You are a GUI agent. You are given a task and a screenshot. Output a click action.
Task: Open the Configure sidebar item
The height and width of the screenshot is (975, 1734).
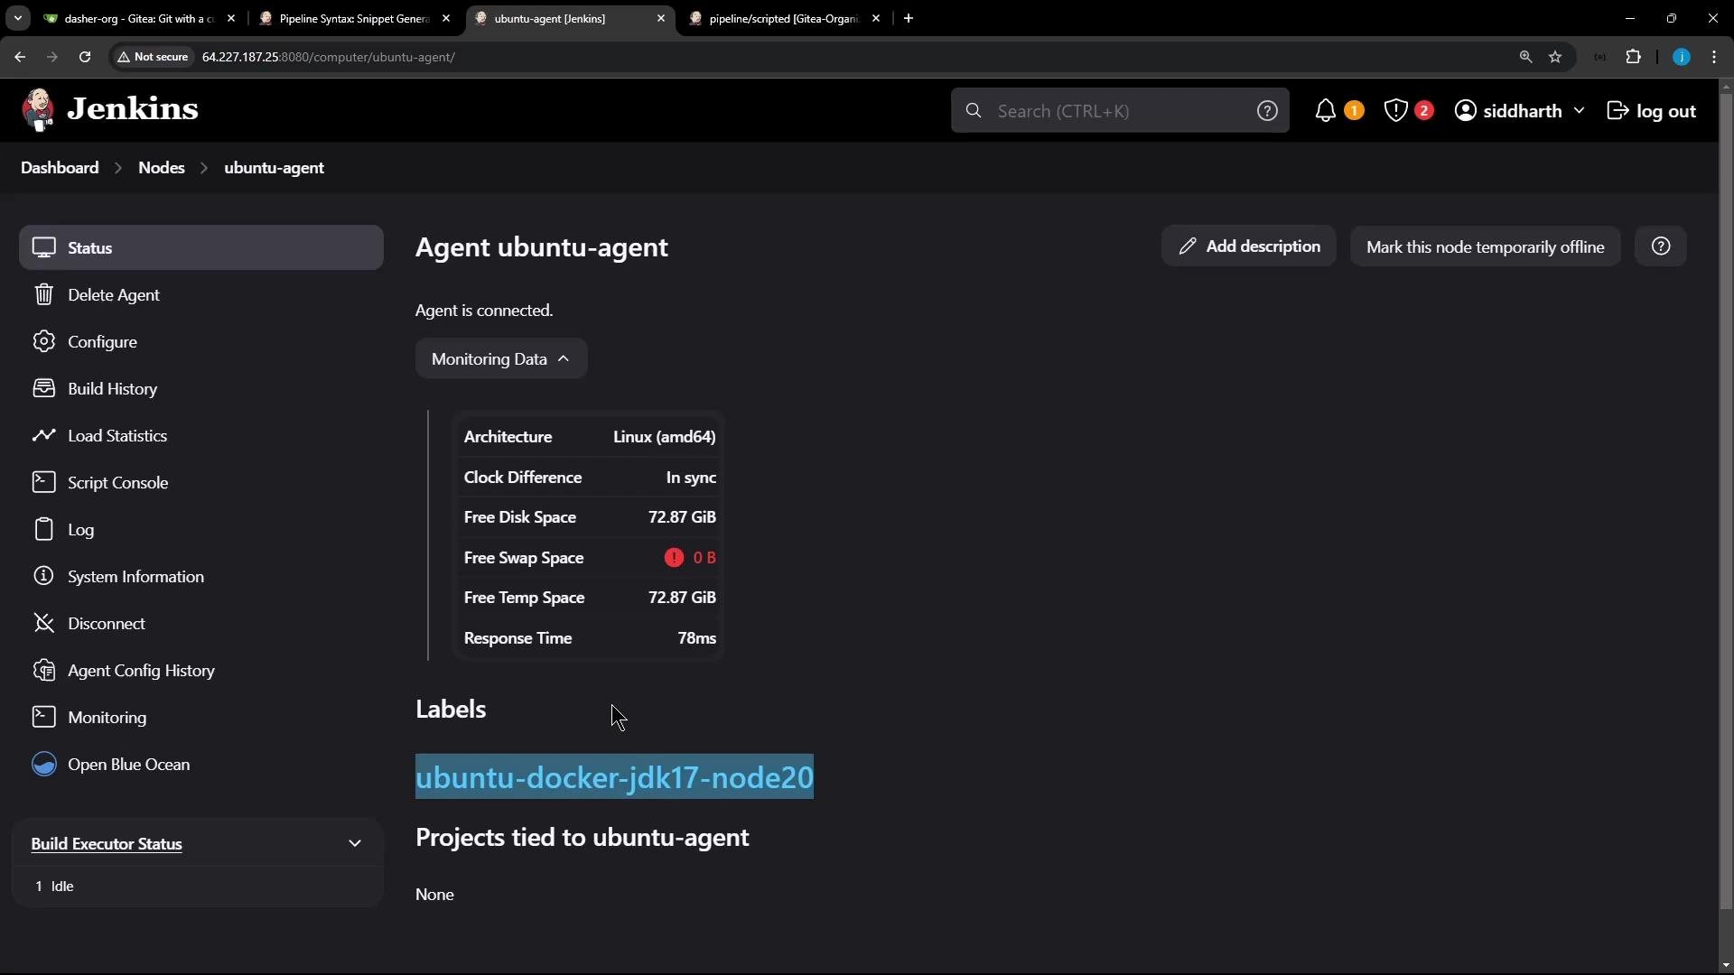(201, 341)
